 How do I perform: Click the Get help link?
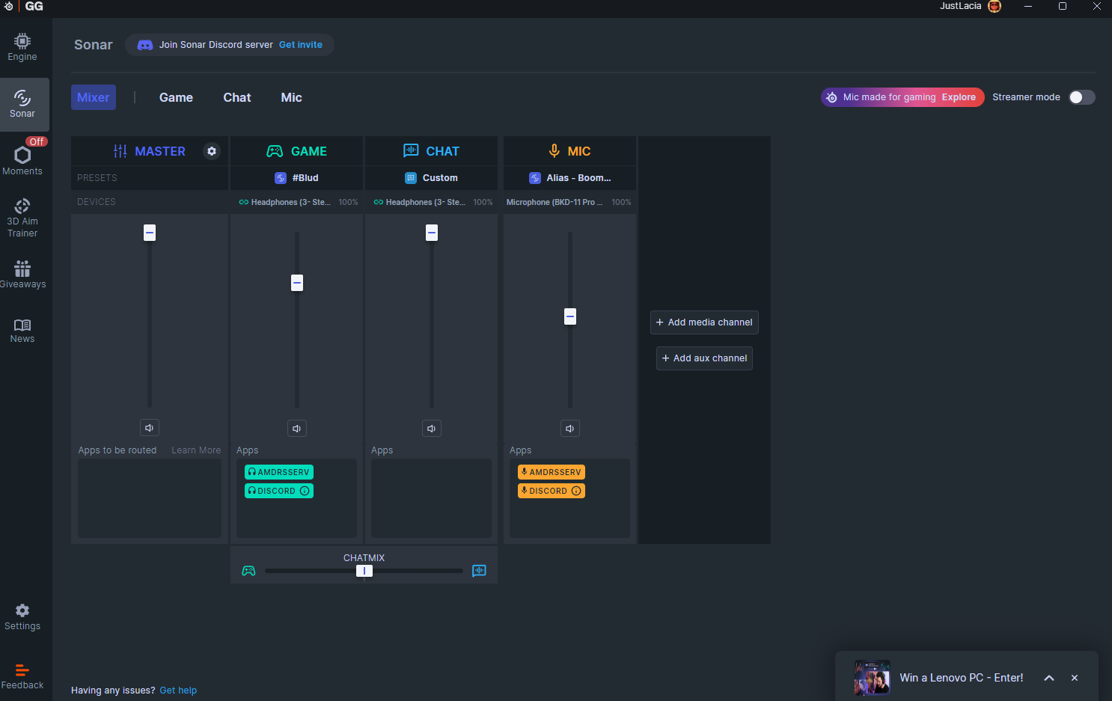tap(178, 691)
